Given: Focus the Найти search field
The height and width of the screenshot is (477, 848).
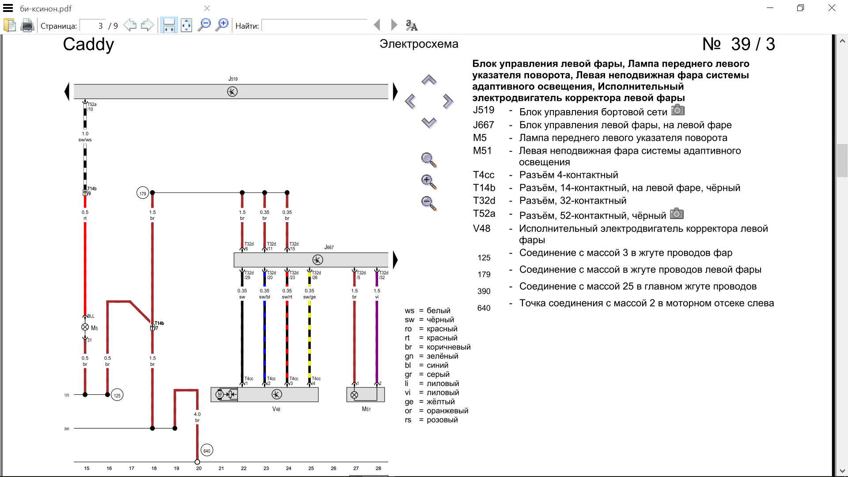Looking at the screenshot, I should (314, 26).
